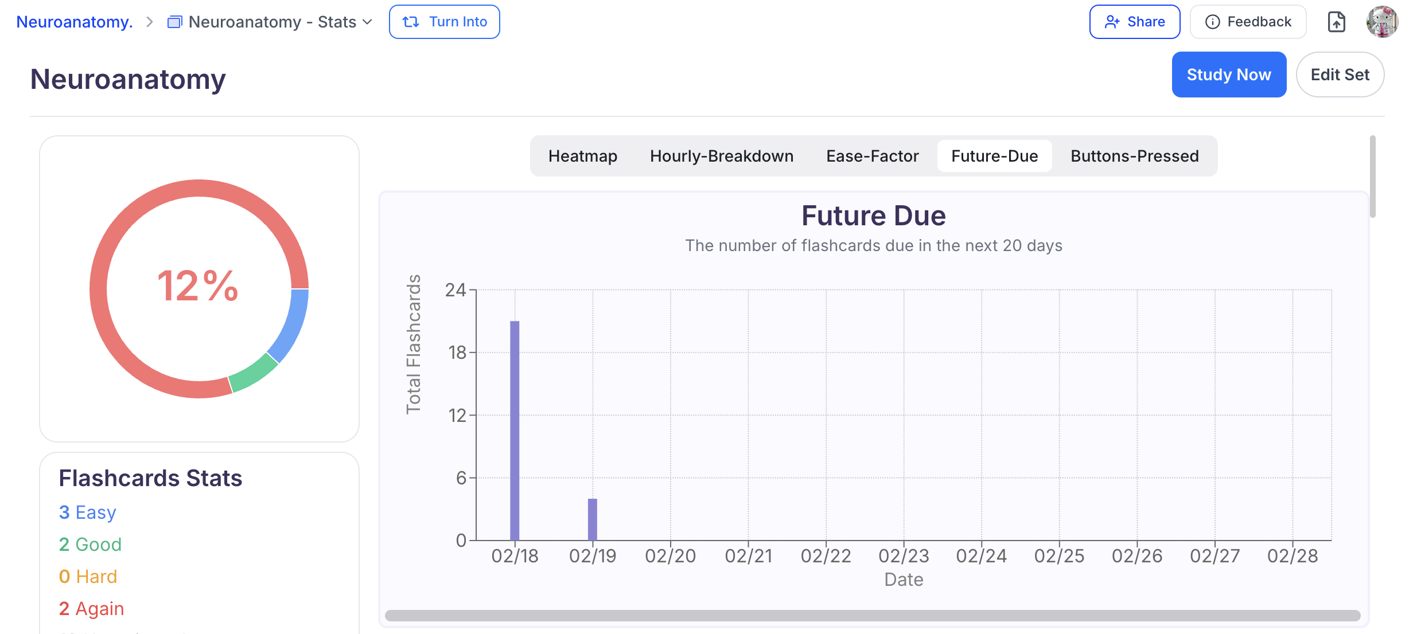Click the Feedback info icon
Image resolution: width=1417 pixels, height=634 pixels.
[x=1212, y=22]
